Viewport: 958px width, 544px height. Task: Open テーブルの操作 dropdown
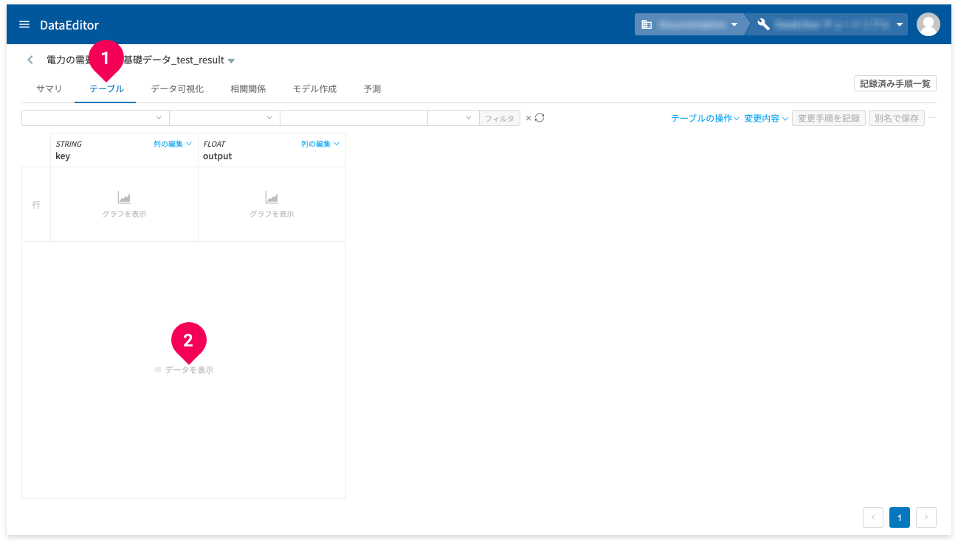click(705, 118)
